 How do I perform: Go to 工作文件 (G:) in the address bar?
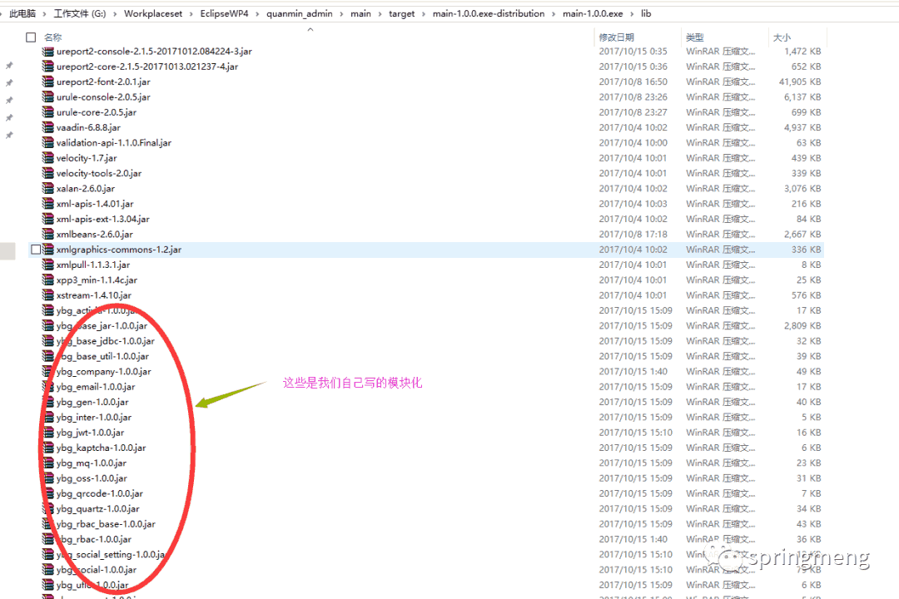pyautogui.click(x=80, y=14)
